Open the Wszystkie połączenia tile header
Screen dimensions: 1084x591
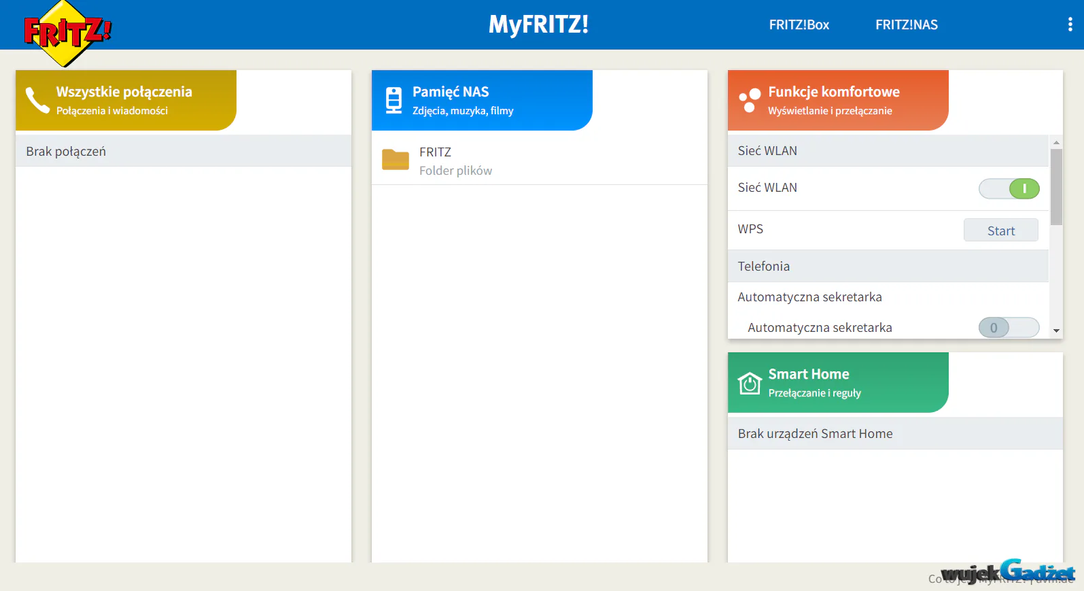(126, 100)
